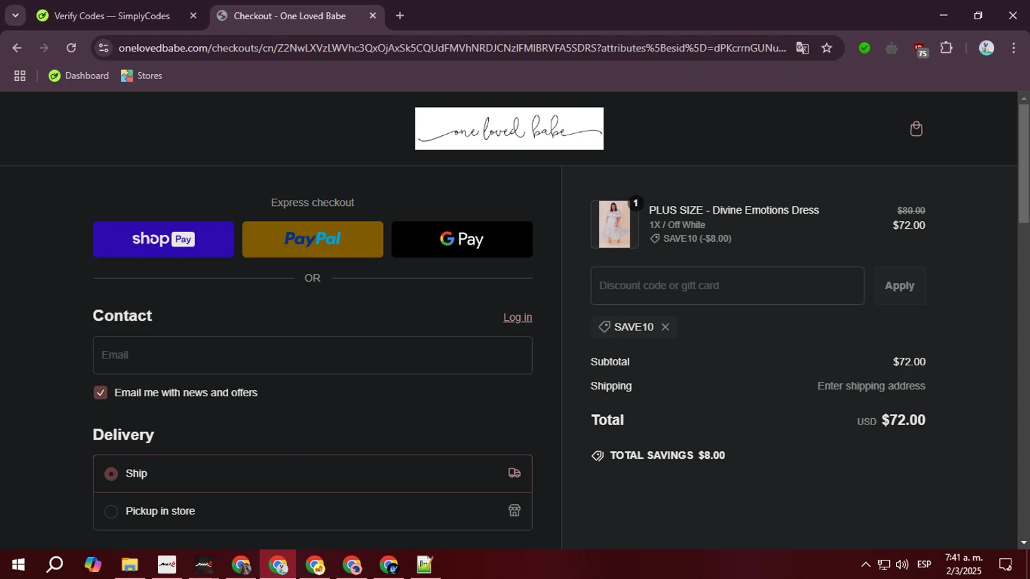The height and width of the screenshot is (579, 1030).
Task: Open File Explorer from the taskbar
Action: click(130, 565)
